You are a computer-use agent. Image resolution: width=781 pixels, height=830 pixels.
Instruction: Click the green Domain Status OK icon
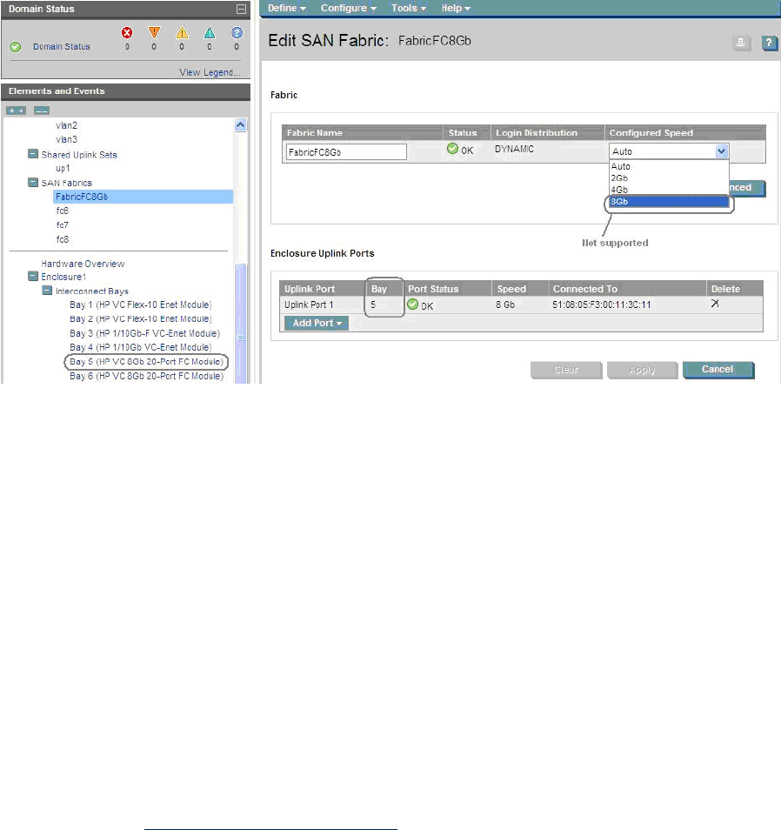click(x=16, y=47)
